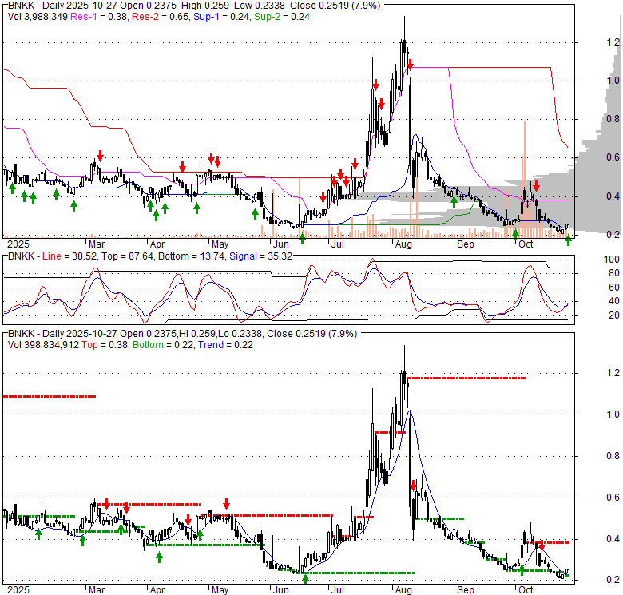
Task: Click the tall orange October volume spike bar
Action: (525, 179)
